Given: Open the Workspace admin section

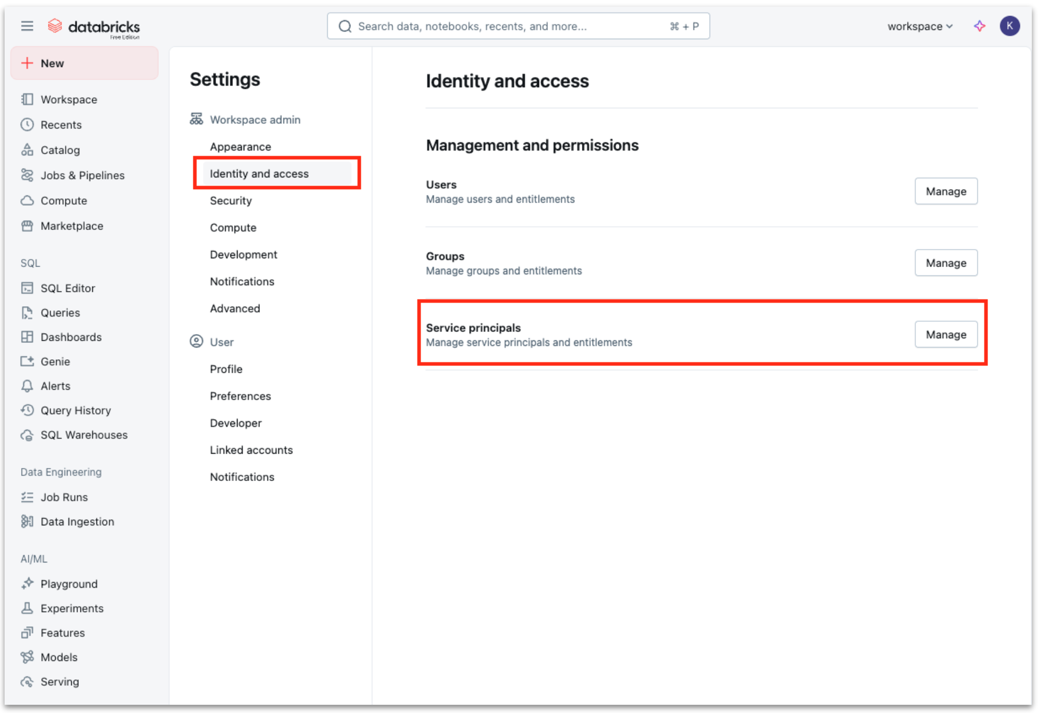Looking at the screenshot, I should point(255,119).
